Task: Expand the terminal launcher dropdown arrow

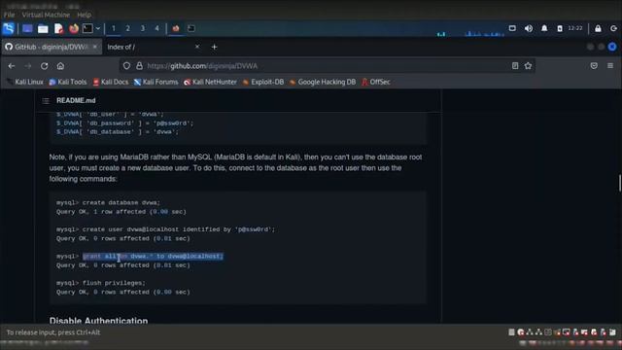Action: tap(98, 28)
